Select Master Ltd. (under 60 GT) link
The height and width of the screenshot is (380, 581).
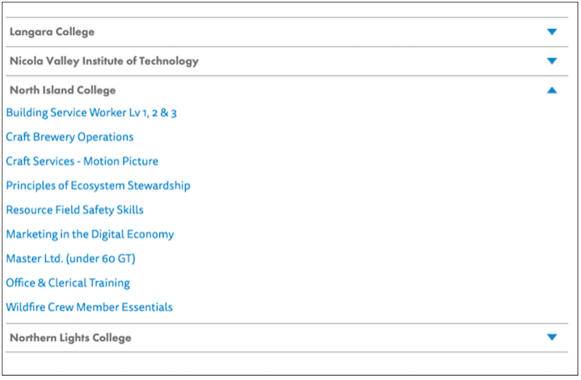tap(70, 258)
